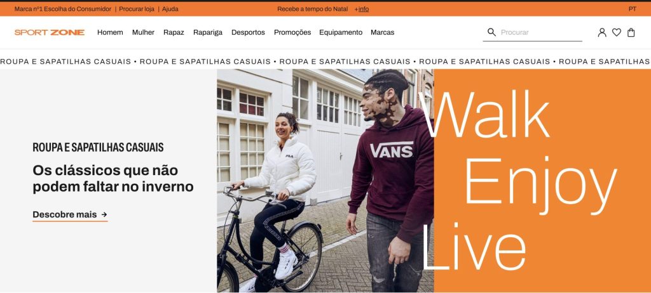
Task: Click the +info link
Action: tap(362, 9)
